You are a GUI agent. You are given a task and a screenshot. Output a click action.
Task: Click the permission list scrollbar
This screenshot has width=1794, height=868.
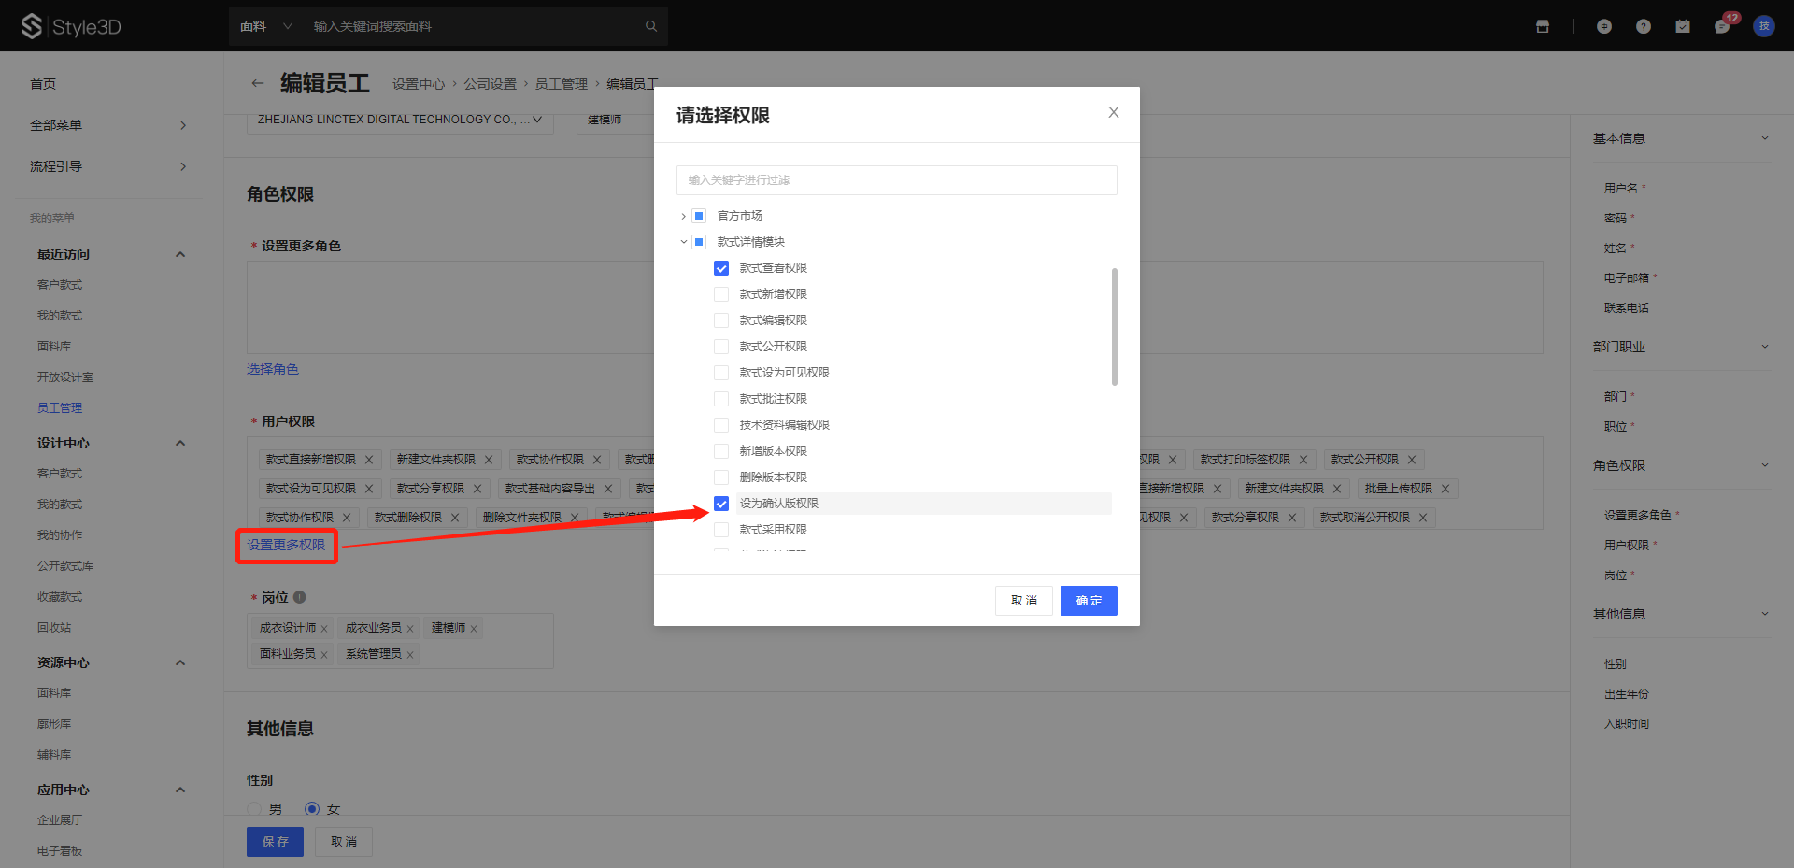(1115, 327)
